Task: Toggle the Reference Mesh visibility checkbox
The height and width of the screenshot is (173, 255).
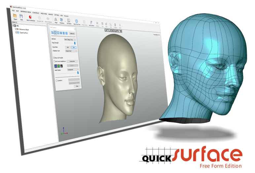Action: click(x=16, y=29)
